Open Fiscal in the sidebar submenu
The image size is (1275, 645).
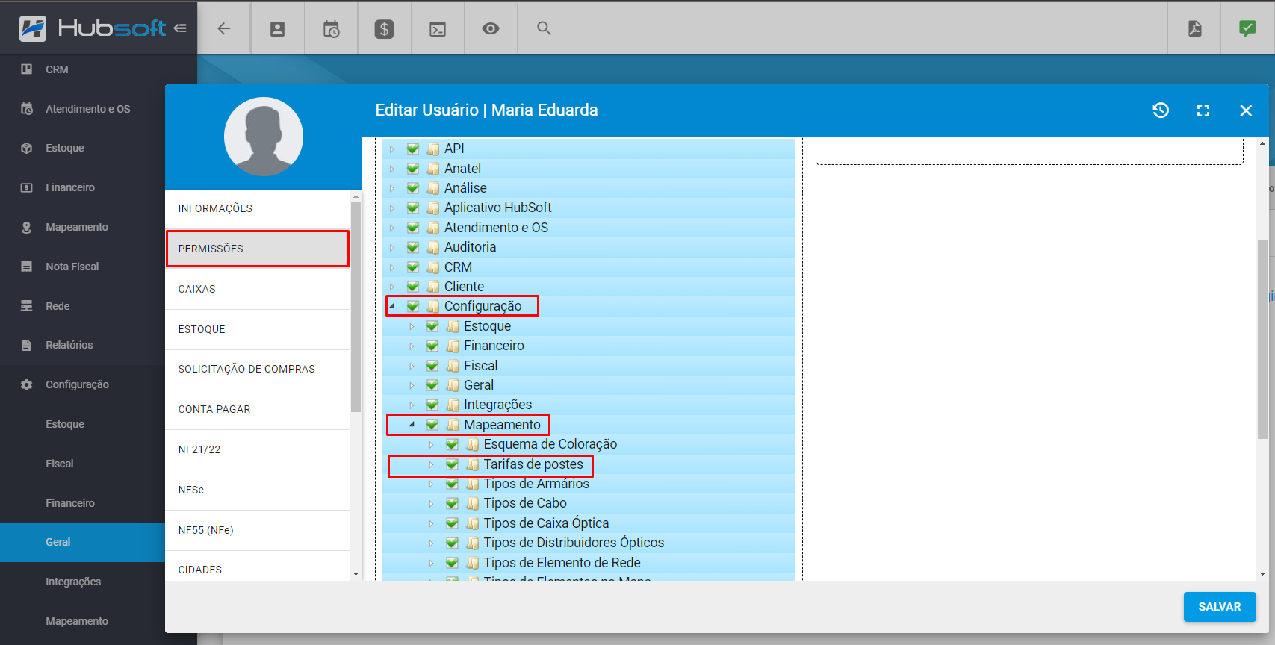[60, 464]
